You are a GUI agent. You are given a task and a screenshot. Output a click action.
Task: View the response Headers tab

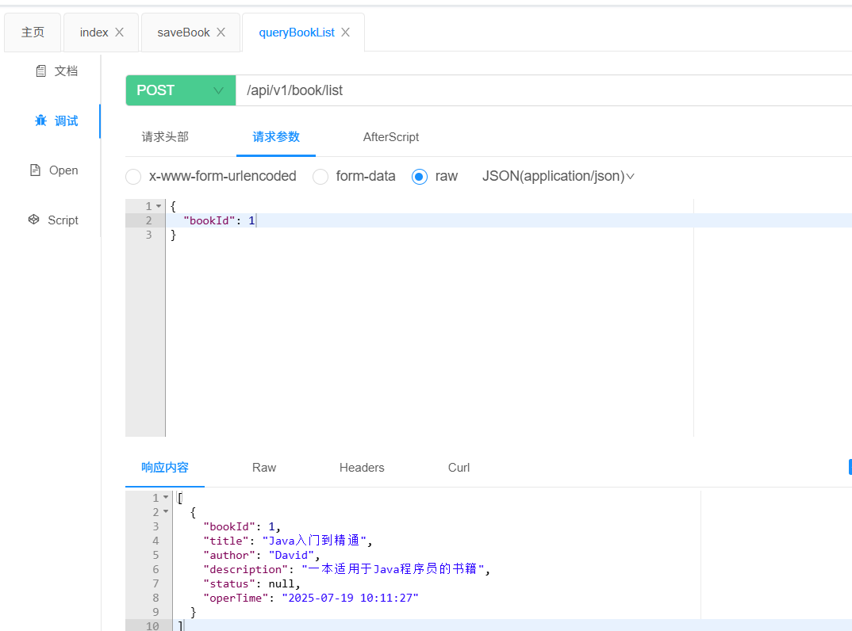tap(361, 467)
